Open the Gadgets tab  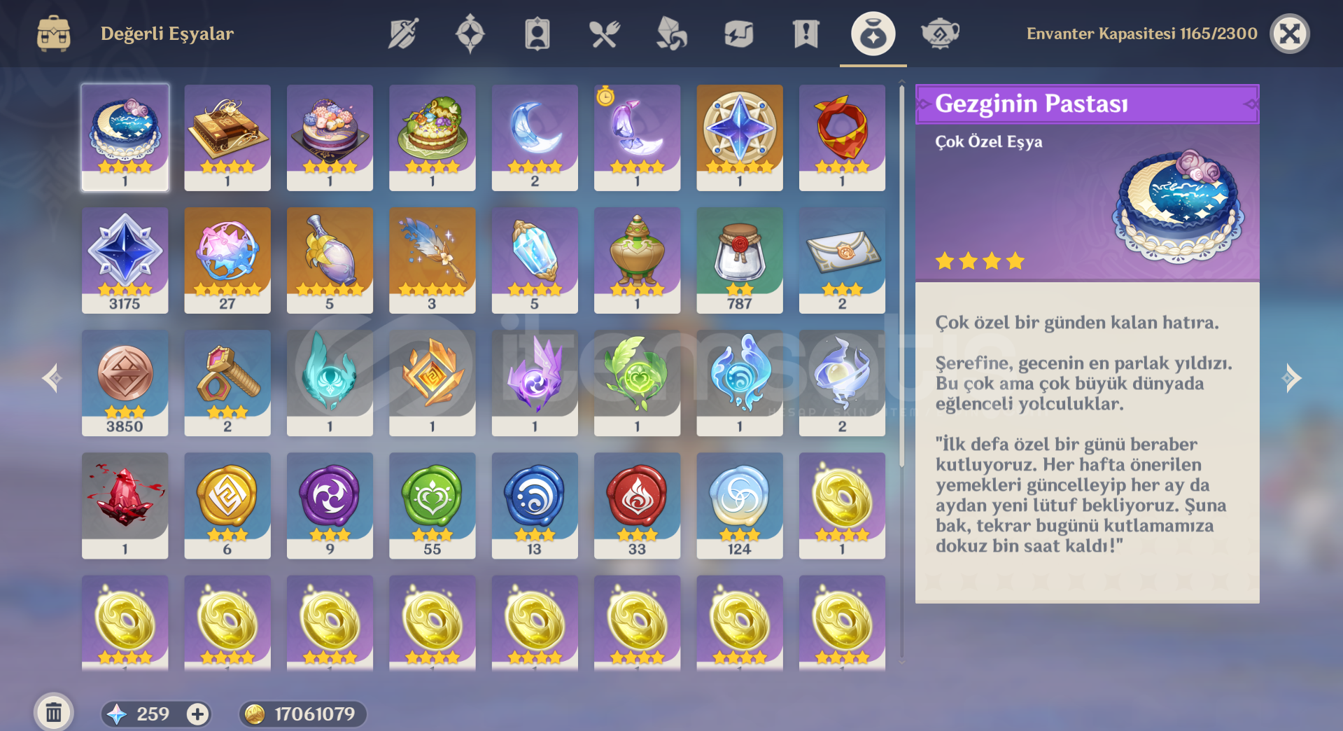pos(738,34)
